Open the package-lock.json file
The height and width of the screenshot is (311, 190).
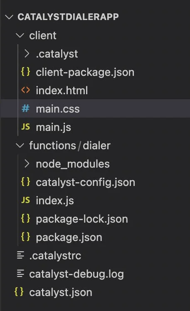point(82,219)
